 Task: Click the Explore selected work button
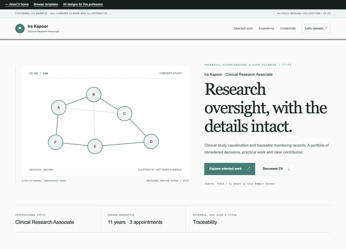pyautogui.click(x=230, y=169)
